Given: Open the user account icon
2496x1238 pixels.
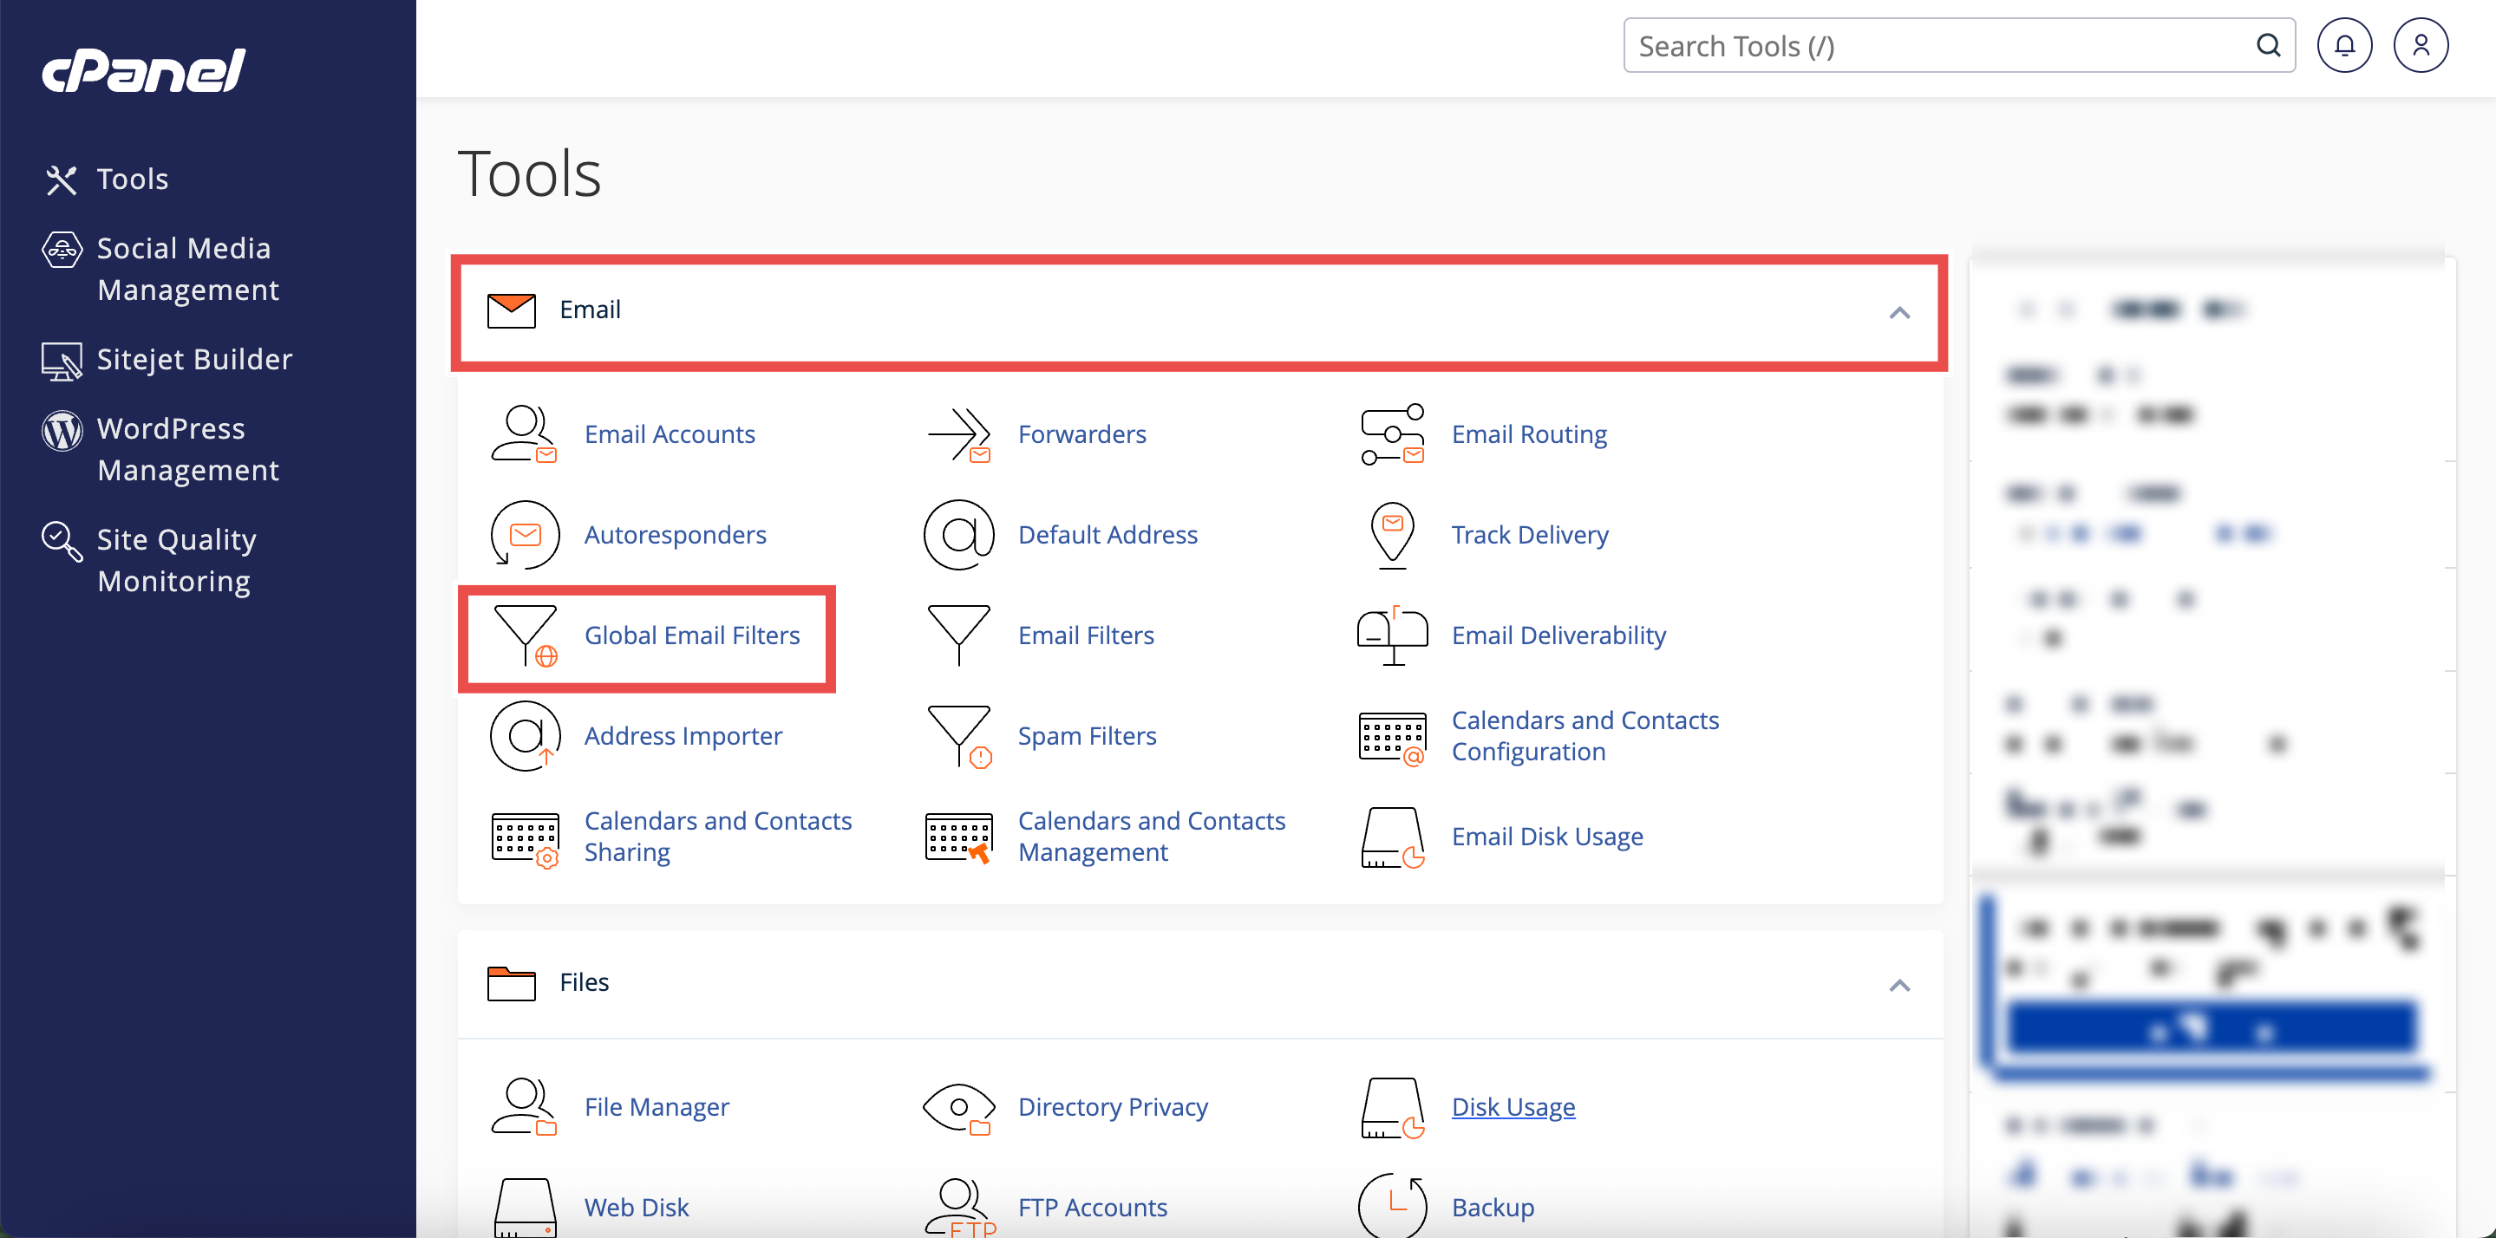Looking at the screenshot, I should [2420, 46].
